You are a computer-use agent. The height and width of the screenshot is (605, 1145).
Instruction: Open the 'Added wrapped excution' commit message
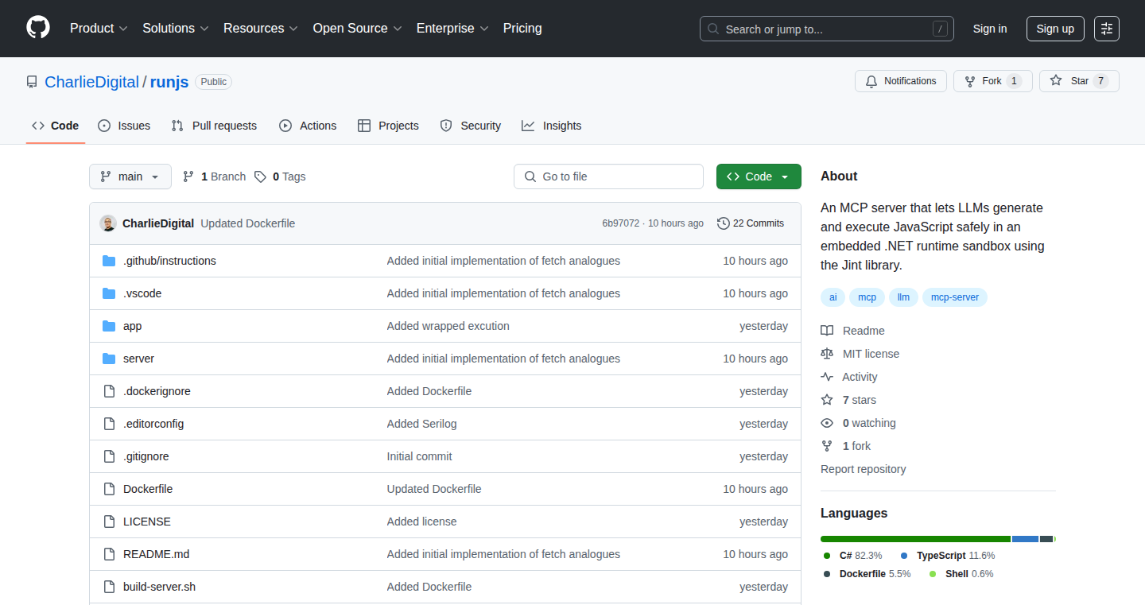[x=448, y=326]
